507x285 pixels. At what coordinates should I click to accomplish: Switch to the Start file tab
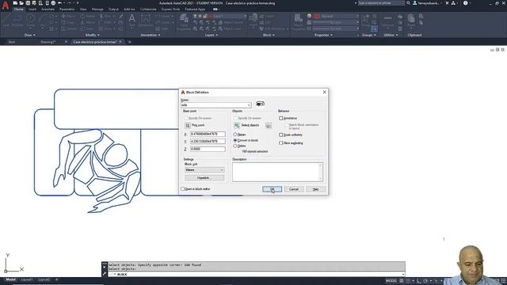[12, 42]
